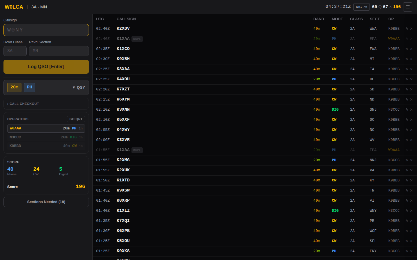This screenshot has width=417, height=260.
Task: Select operator W0AAA
Action: coord(46,128)
